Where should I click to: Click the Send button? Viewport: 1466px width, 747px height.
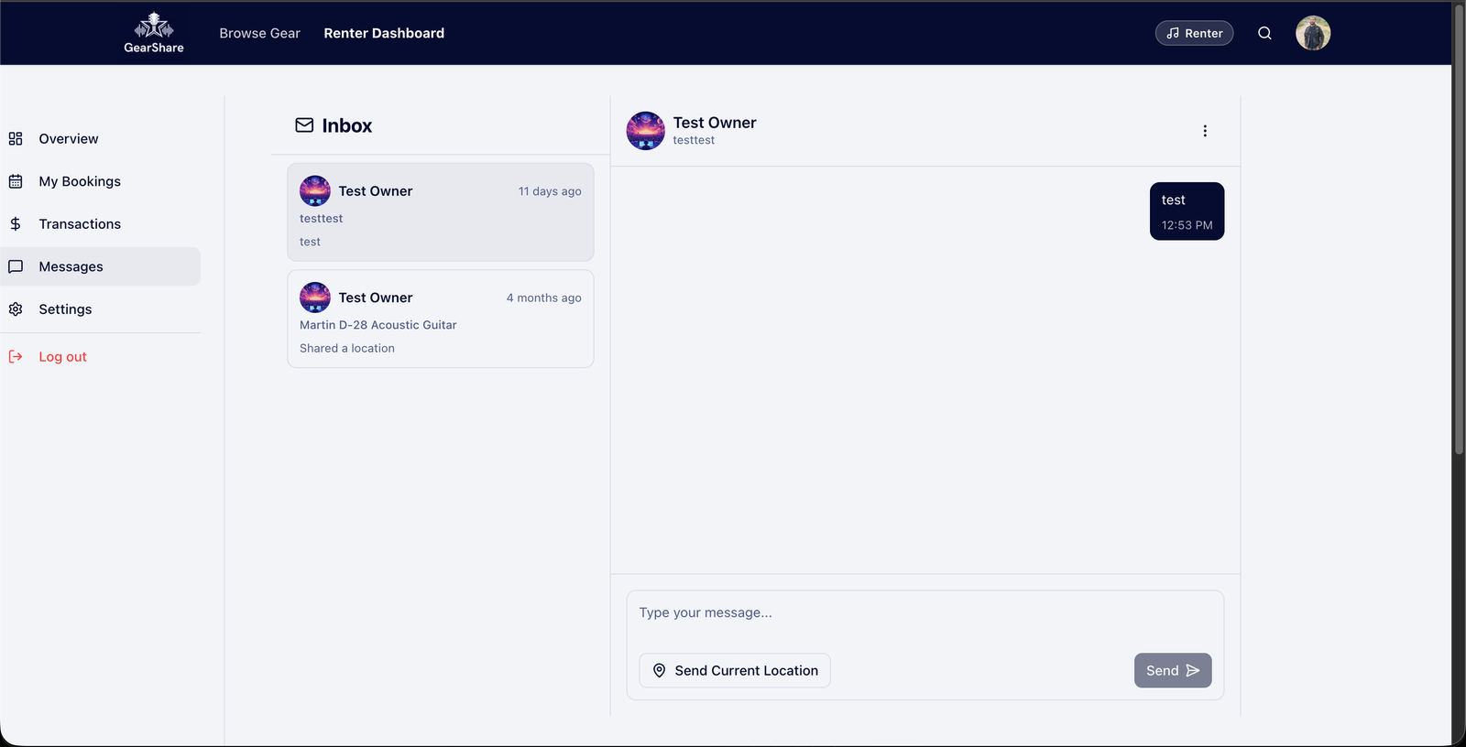1173,671
